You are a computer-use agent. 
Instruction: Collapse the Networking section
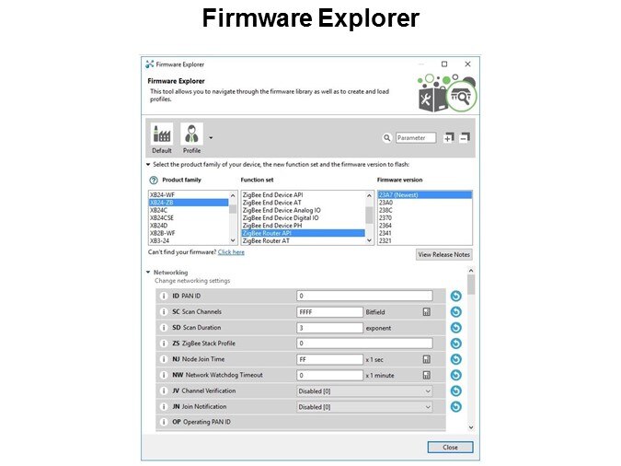click(148, 273)
